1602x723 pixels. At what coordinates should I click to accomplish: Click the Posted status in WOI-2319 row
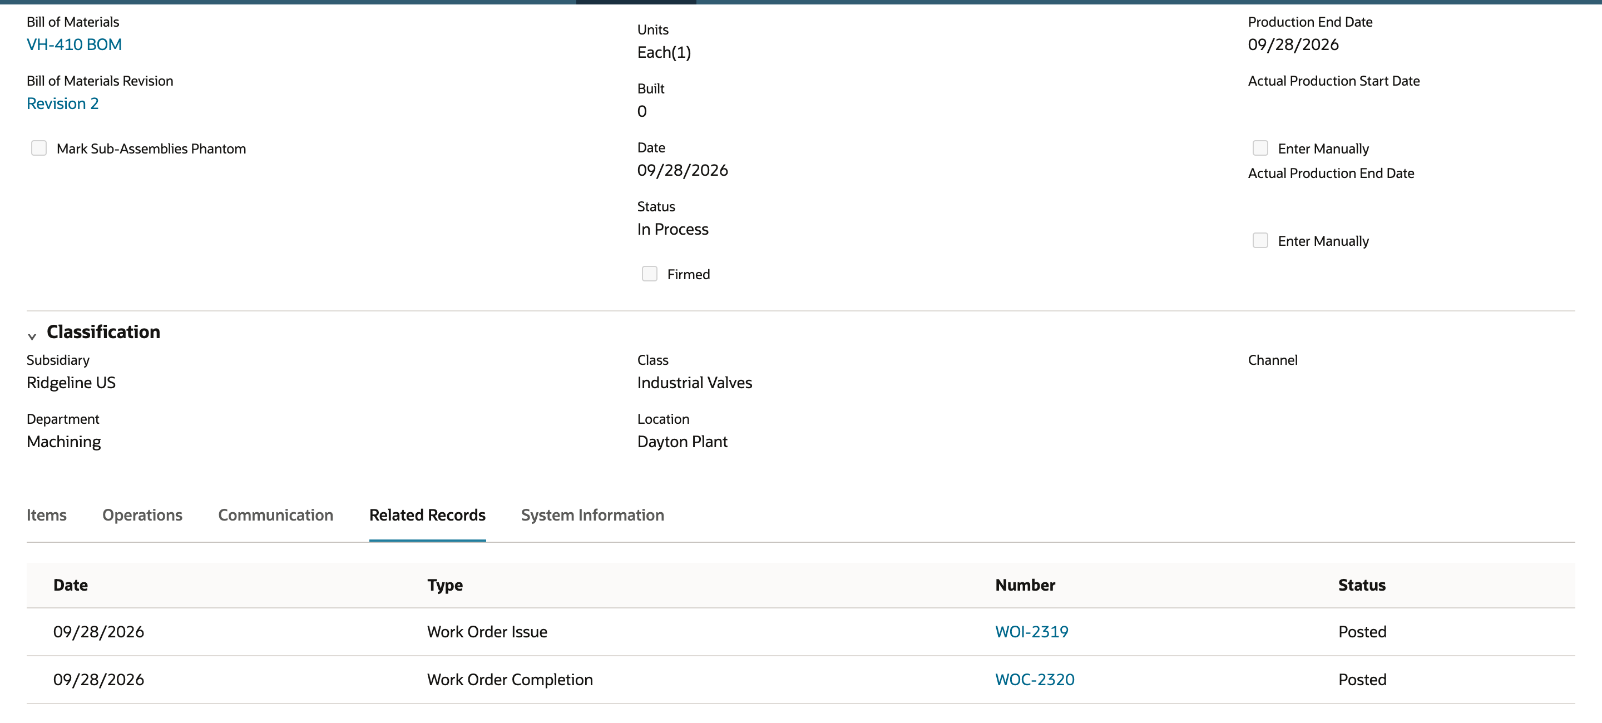click(x=1362, y=632)
